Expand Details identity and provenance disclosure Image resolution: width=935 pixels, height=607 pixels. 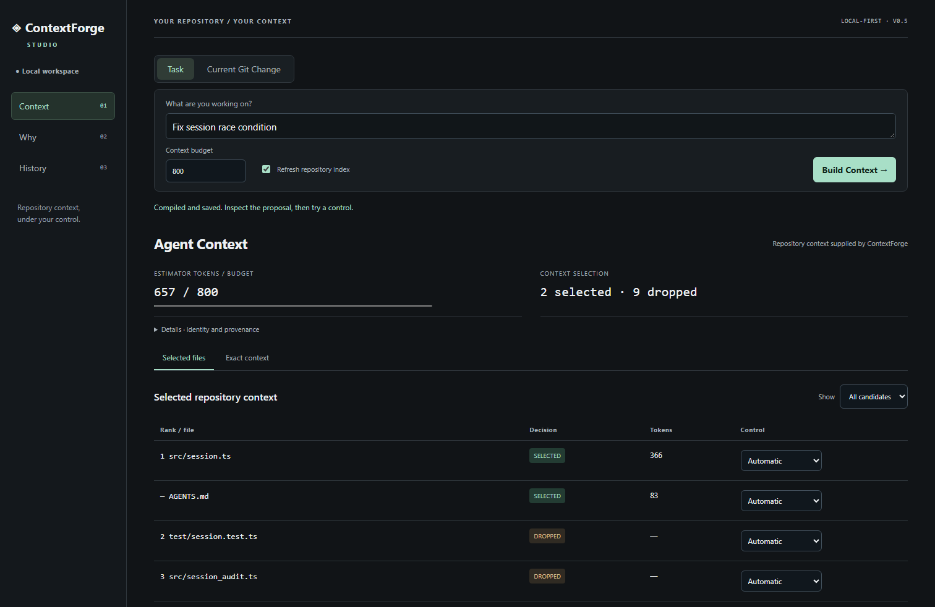pos(207,329)
